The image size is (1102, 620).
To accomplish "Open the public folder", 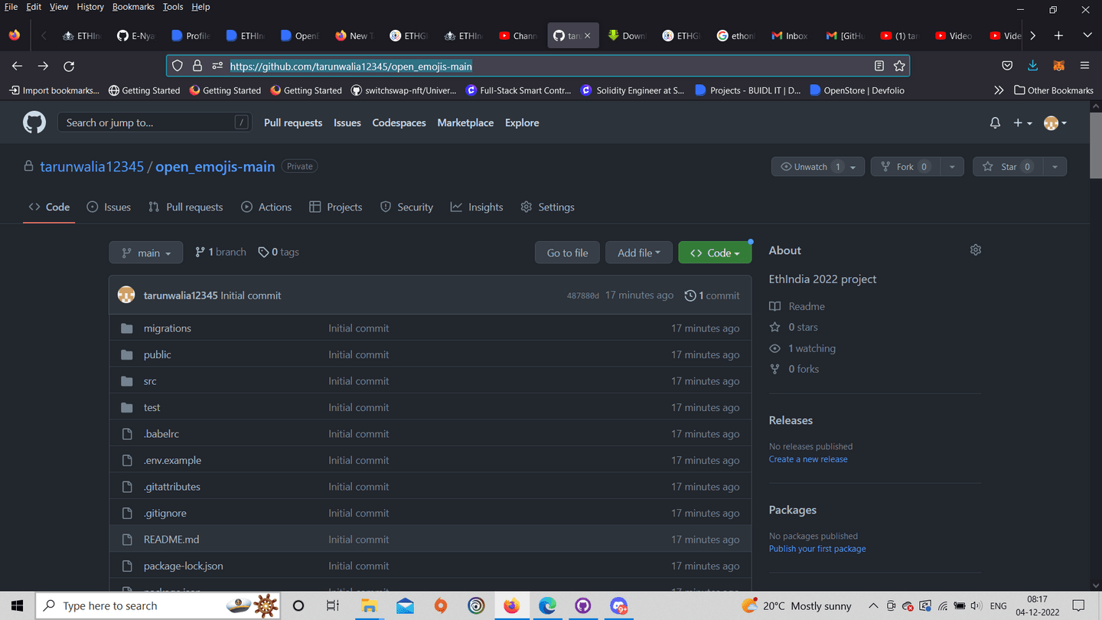I will click(158, 354).
